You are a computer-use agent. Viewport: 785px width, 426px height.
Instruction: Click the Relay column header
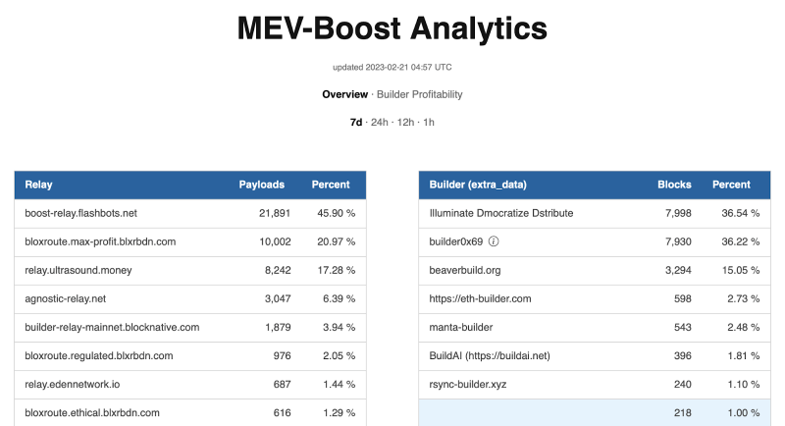[x=39, y=185]
